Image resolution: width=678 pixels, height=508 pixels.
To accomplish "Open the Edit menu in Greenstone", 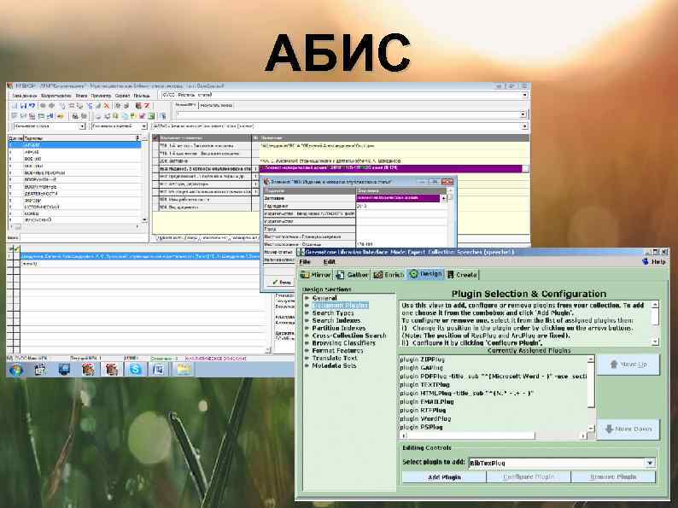I will tap(330, 262).
